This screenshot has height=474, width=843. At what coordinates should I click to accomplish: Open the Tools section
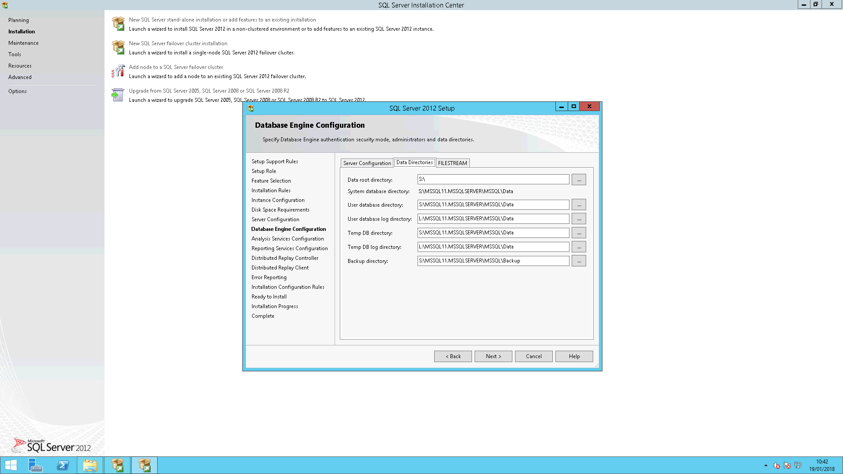click(14, 54)
